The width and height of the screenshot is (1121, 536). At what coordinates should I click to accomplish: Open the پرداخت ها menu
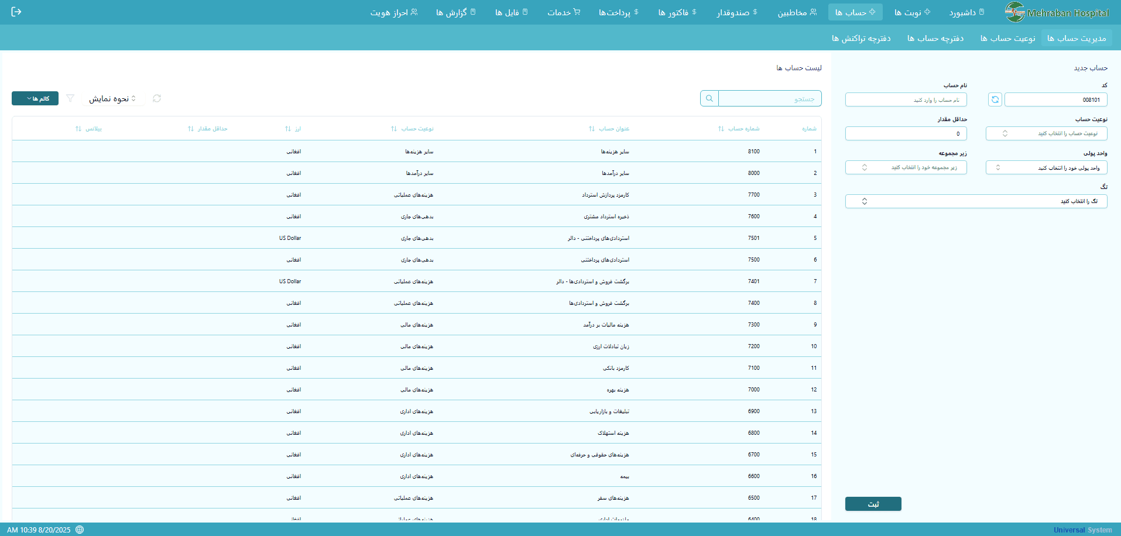[619, 12]
